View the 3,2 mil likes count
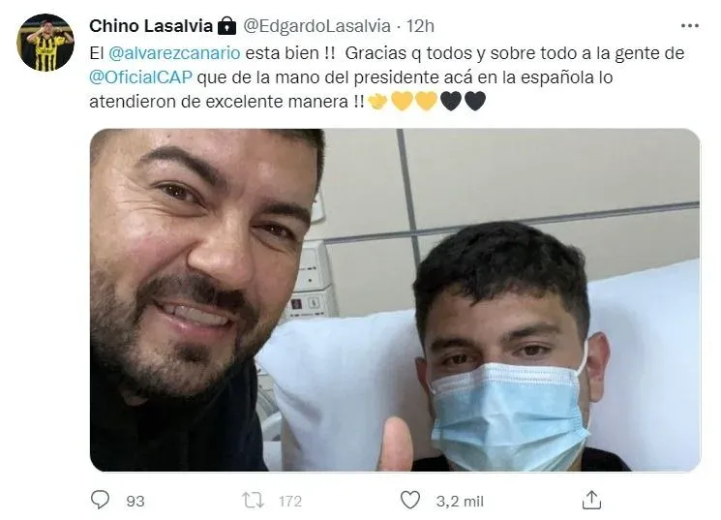 (460, 502)
